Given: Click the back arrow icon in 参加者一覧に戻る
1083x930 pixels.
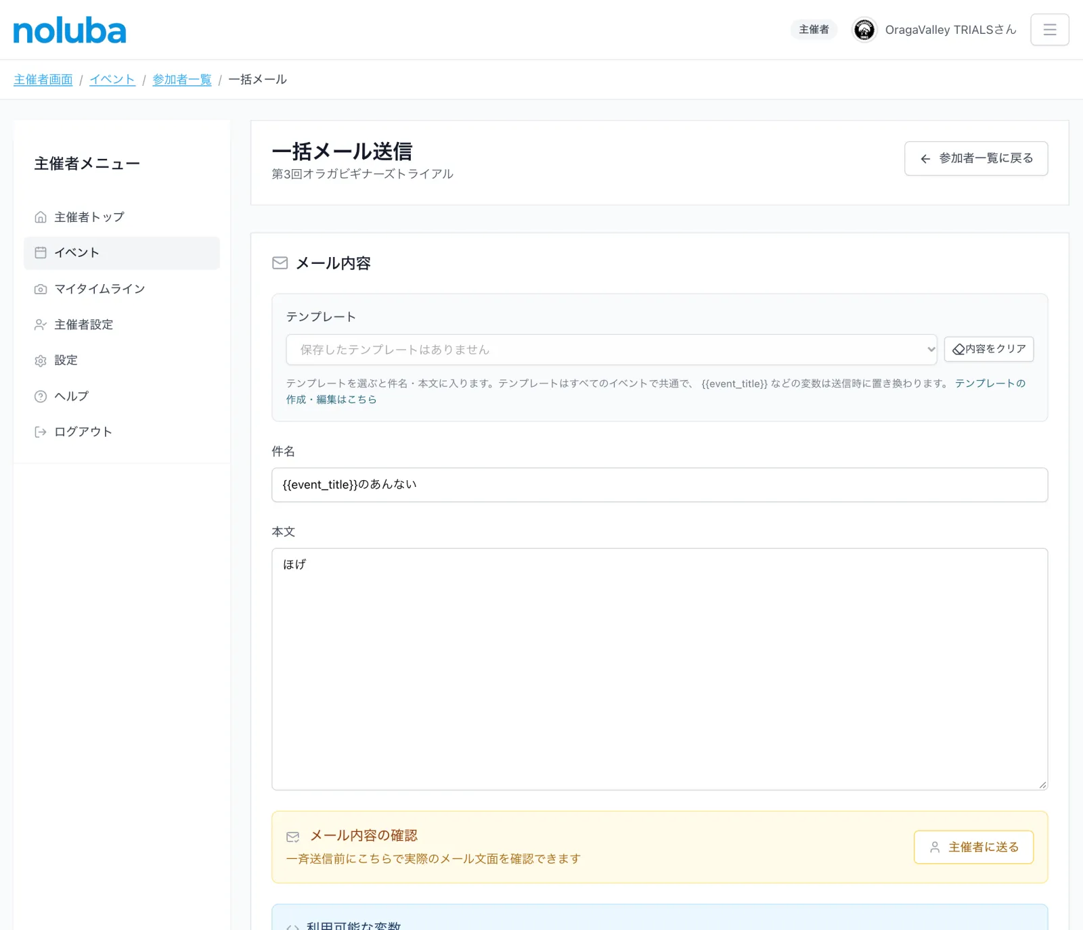Looking at the screenshot, I should [x=925, y=159].
